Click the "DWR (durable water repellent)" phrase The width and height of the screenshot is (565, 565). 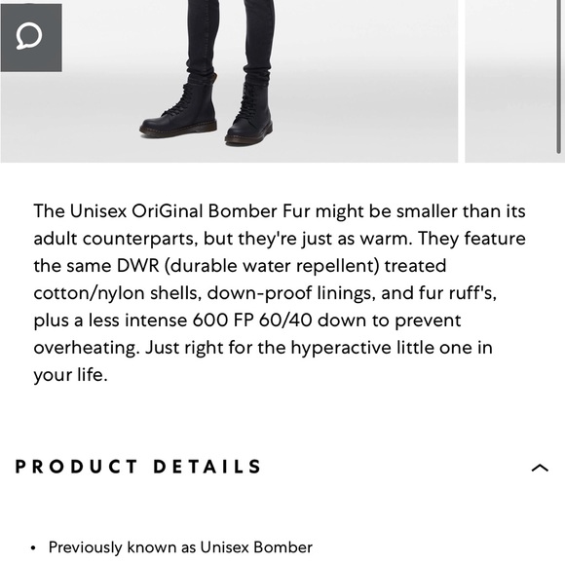coord(248,266)
